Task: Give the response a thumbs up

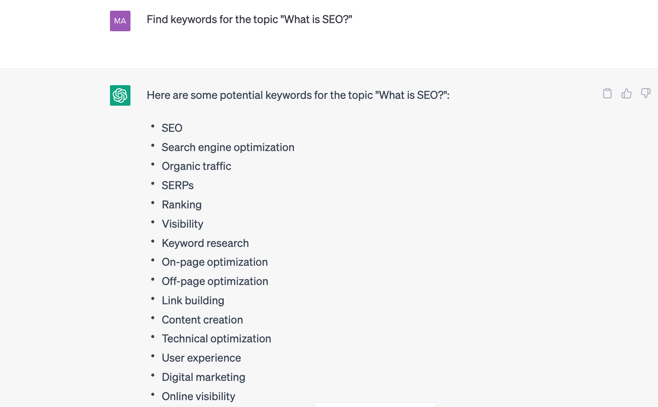Action: pyautogui.click(x=626, y=93)
